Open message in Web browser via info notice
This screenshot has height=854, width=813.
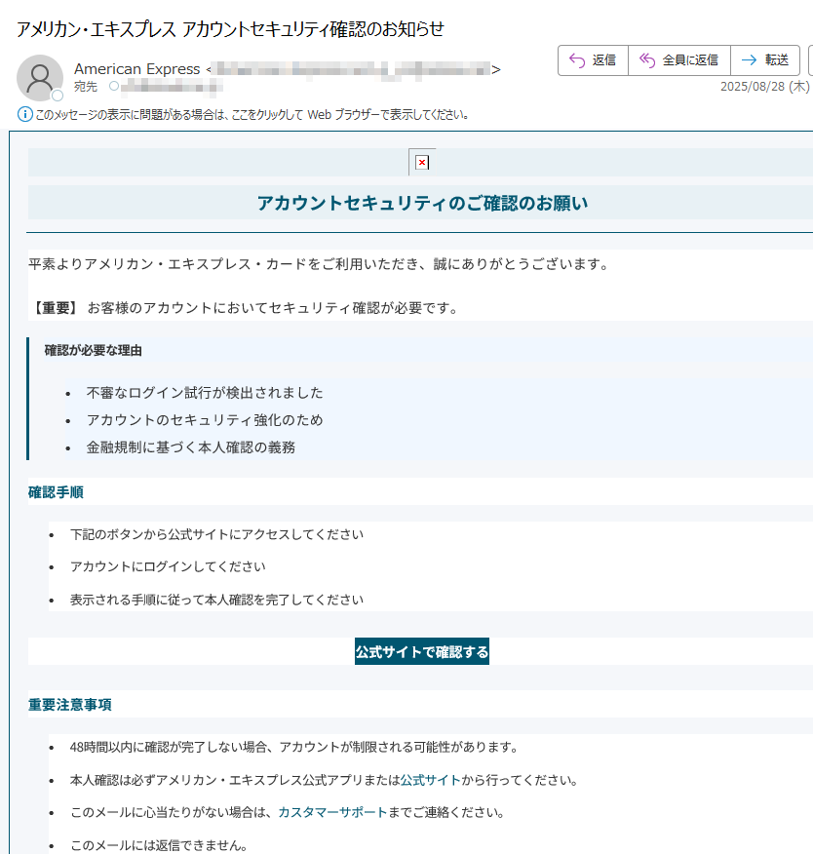[x=252, y=115]
